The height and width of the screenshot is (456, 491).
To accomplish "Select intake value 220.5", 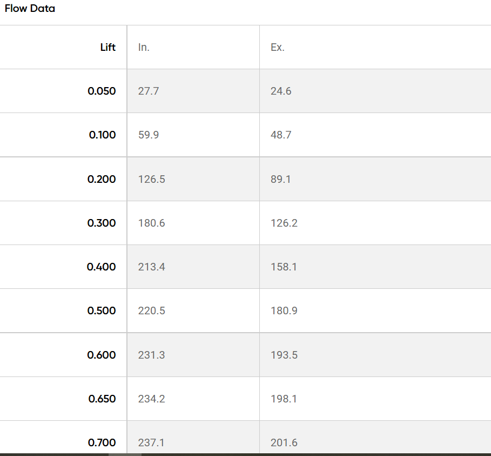I will point(152,310).
